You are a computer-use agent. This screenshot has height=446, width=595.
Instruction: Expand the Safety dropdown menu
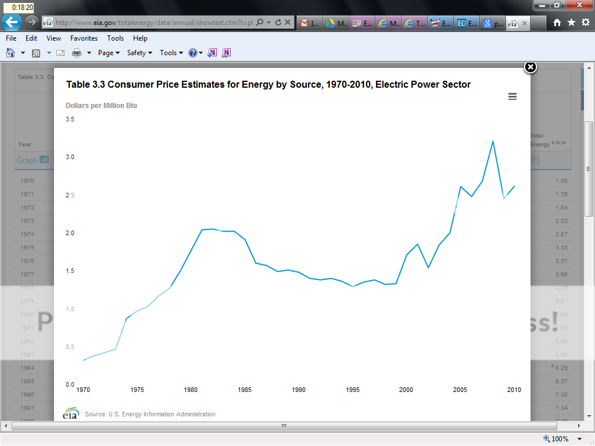(x=139, y=53)
